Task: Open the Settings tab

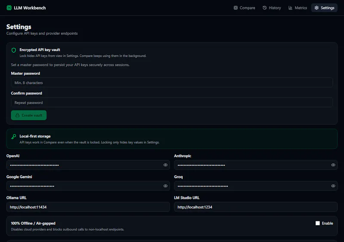Action: click(324, 8)
